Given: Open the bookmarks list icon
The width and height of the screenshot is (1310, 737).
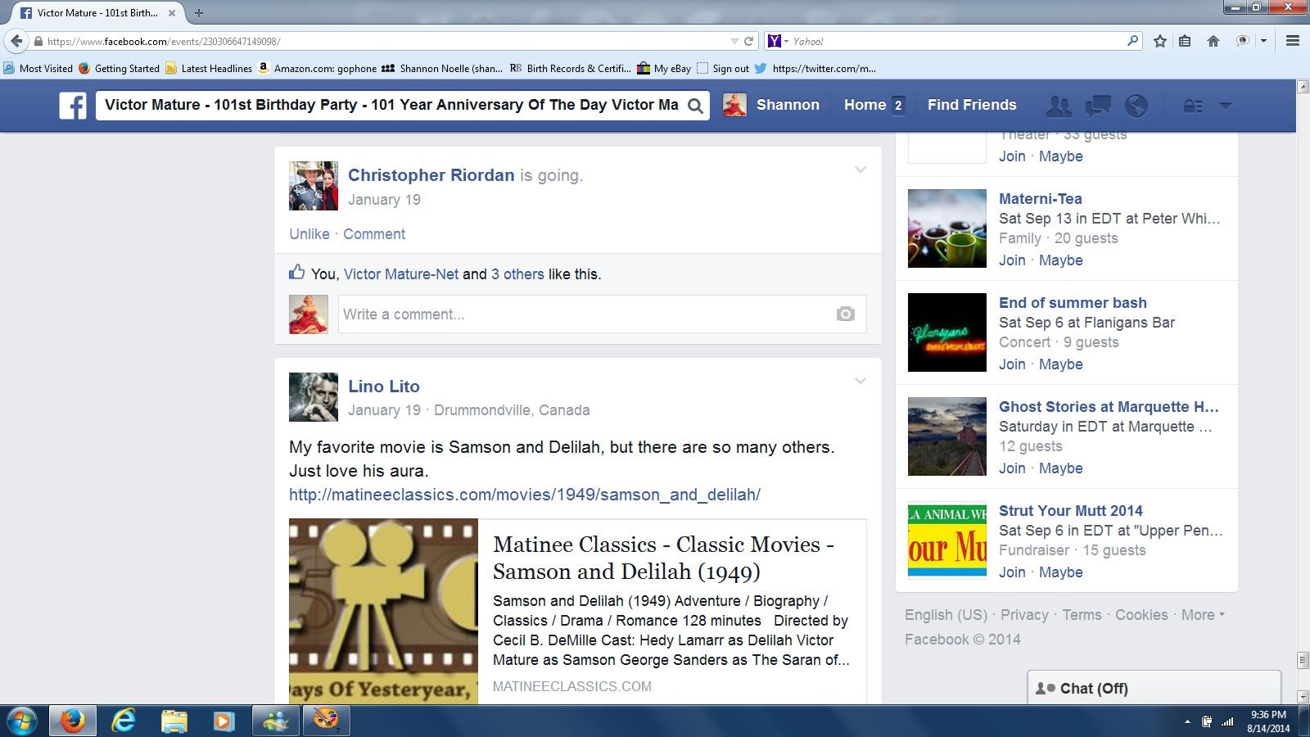Looking at the screenshot, I should click(1185, 41).
